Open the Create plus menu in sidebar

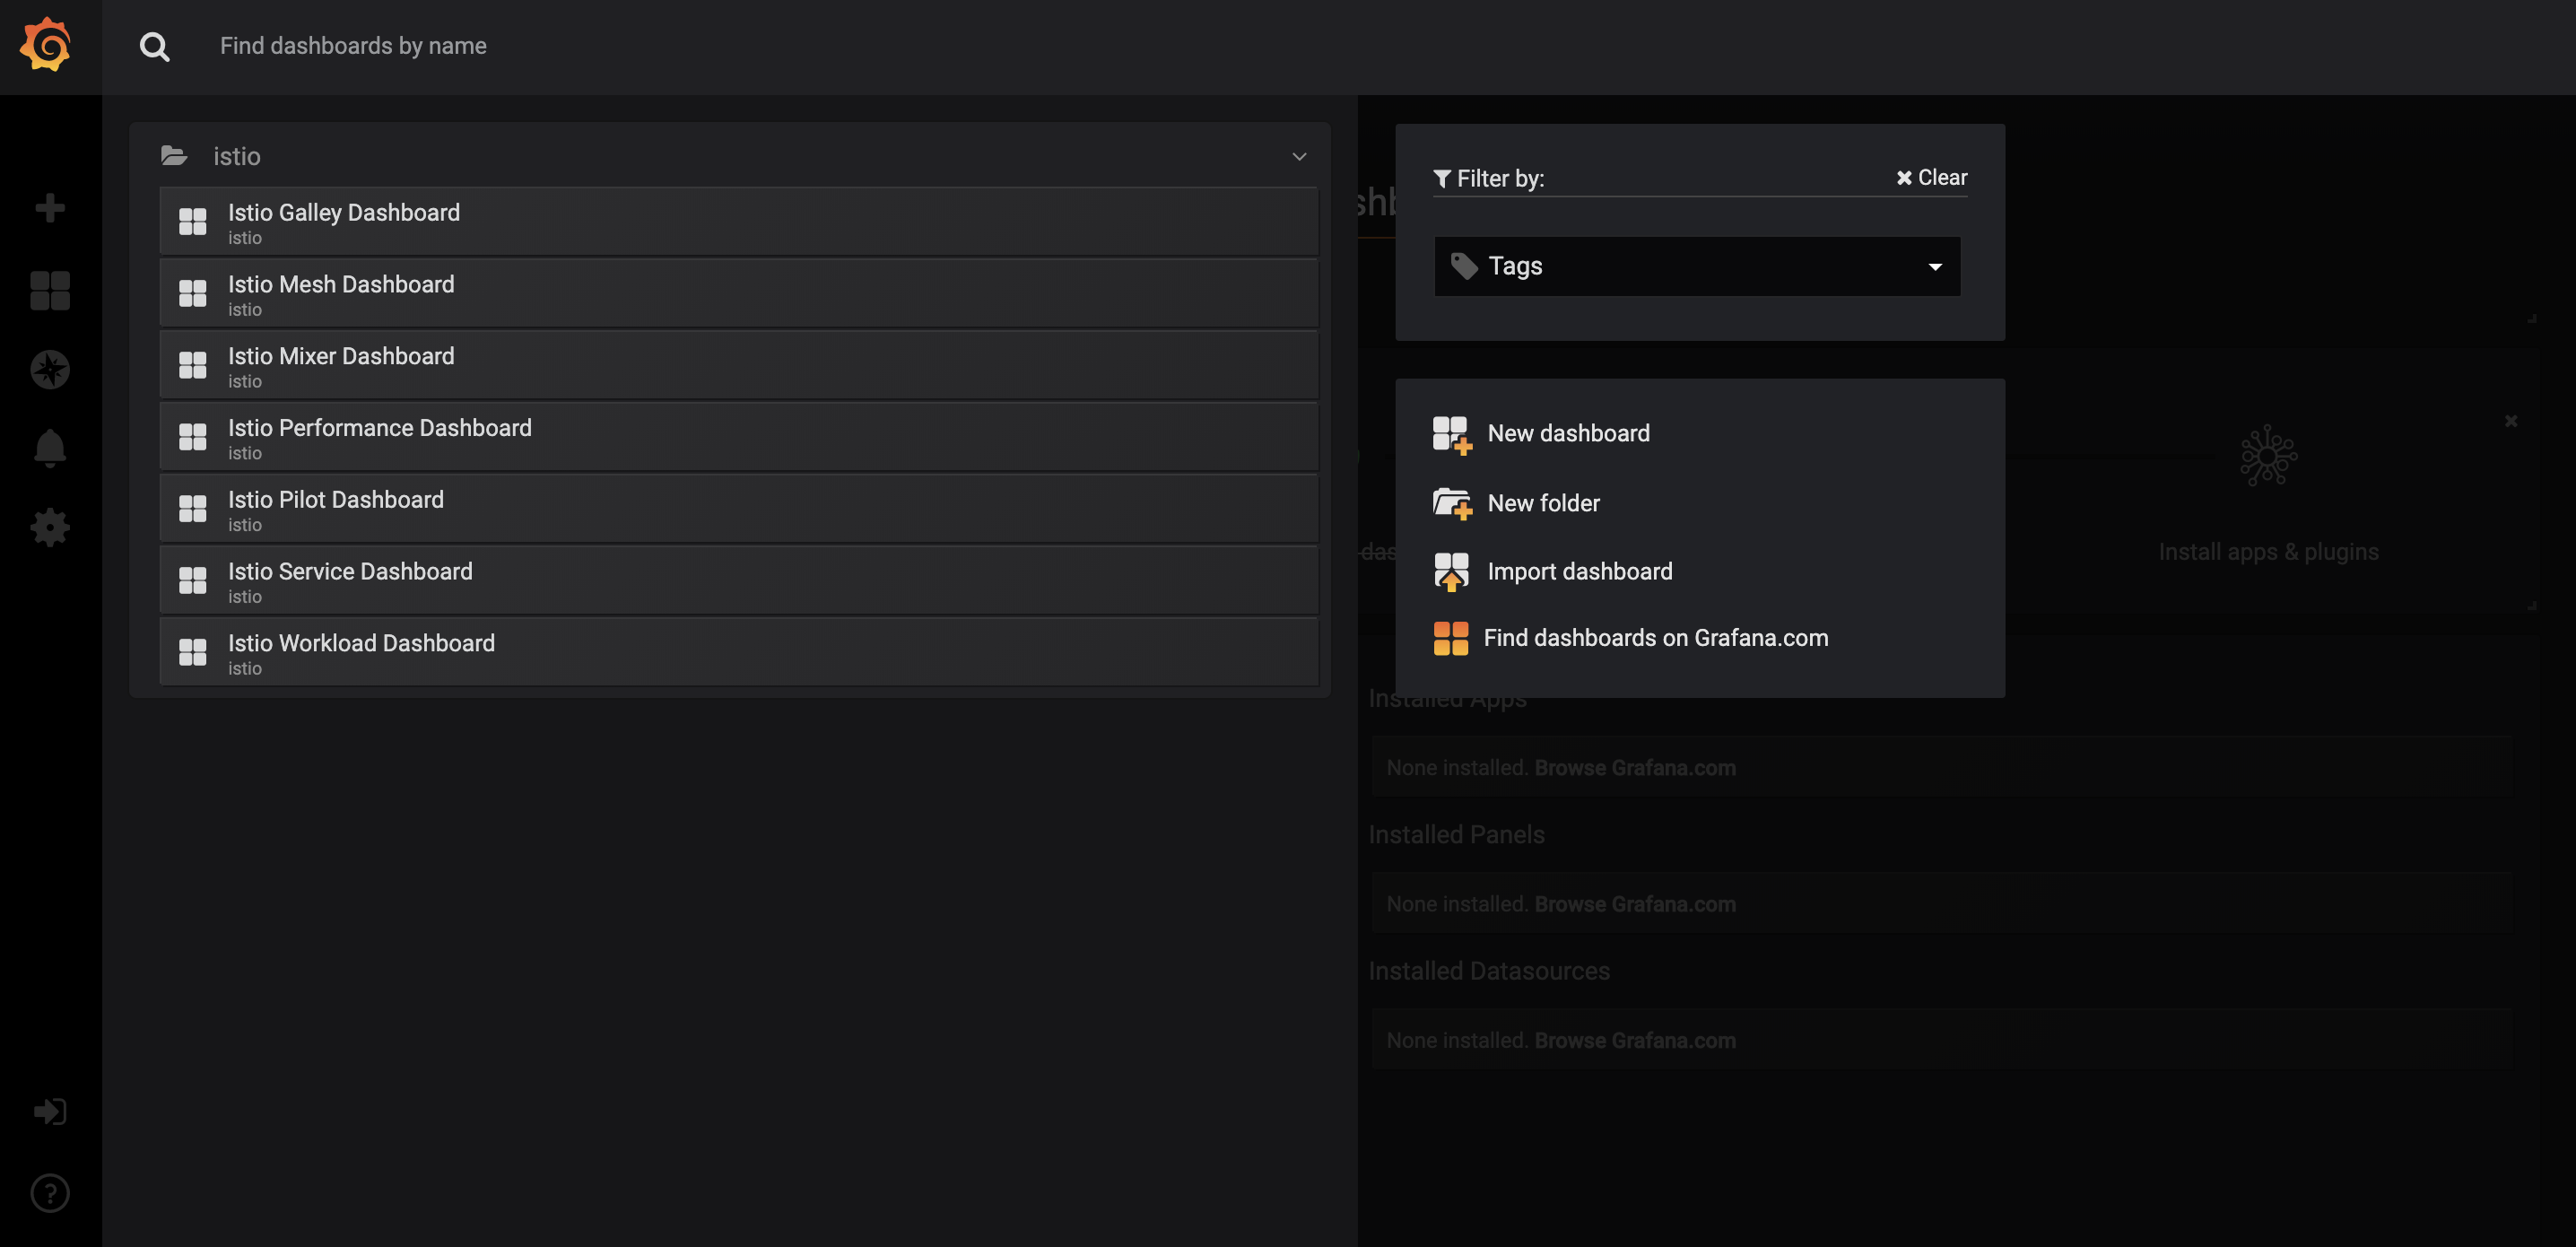tap(50, 208)
